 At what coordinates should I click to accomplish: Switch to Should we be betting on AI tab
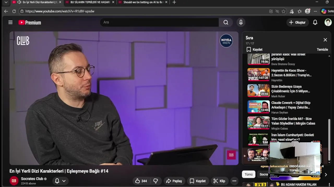(143, 2)
